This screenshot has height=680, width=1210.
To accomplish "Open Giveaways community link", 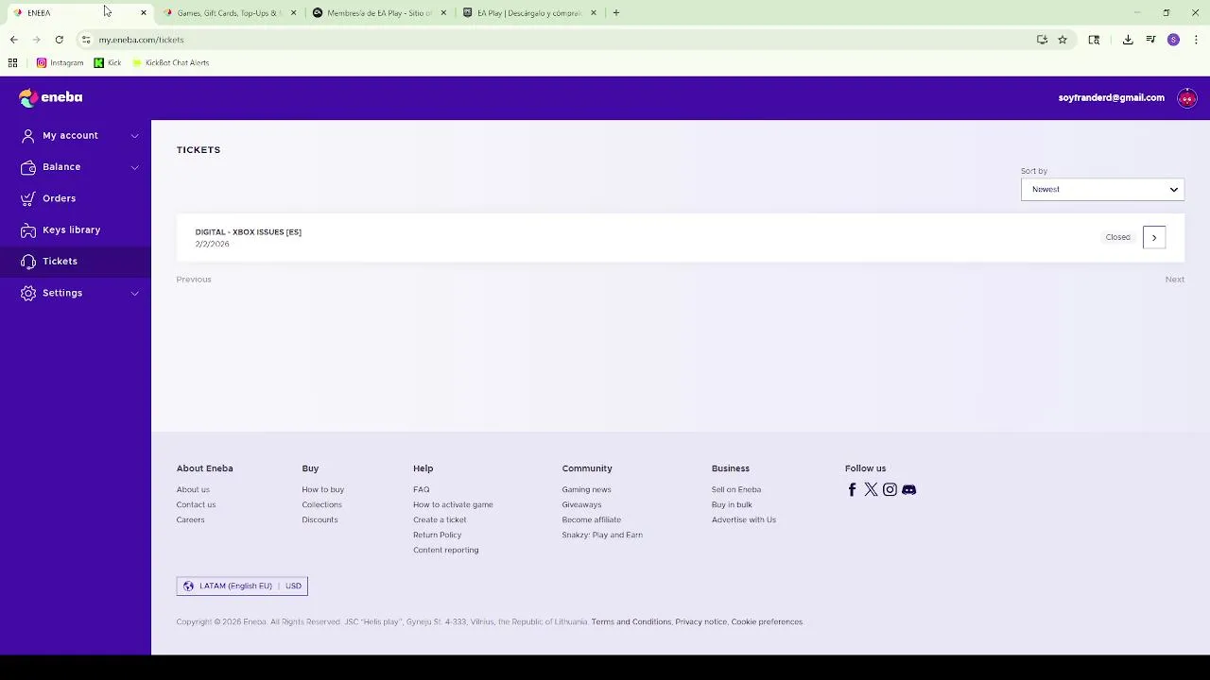I will [x=581, y=504].
